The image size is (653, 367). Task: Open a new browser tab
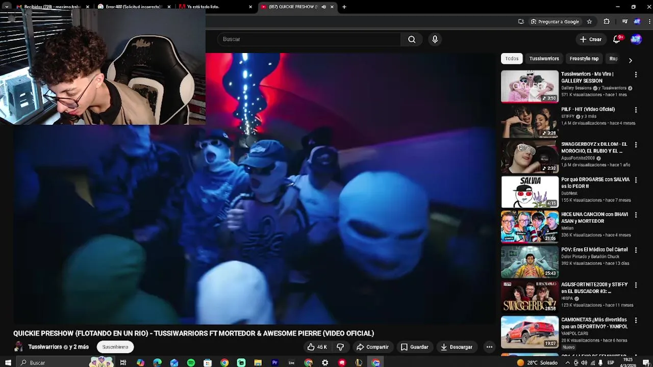point(344,7)
